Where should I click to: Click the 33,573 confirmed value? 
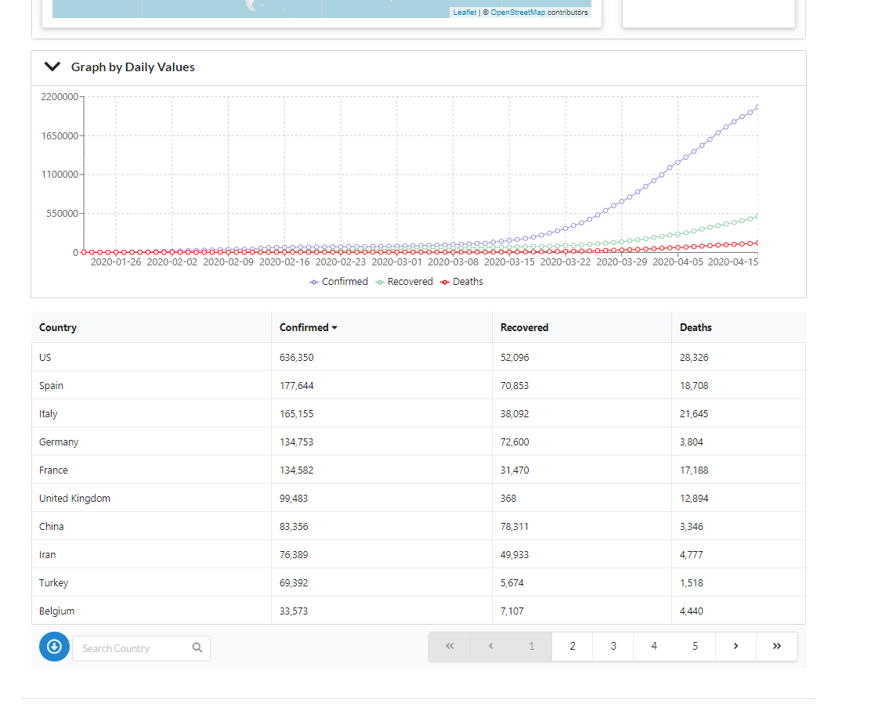click(294, 611)
